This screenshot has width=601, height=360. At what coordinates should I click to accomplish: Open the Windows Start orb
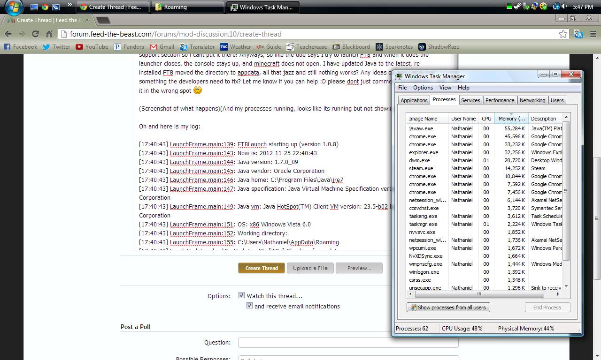pyautogui.click(x=14, y=7)
